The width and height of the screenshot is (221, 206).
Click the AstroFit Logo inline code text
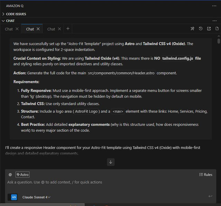click(86, 111)
